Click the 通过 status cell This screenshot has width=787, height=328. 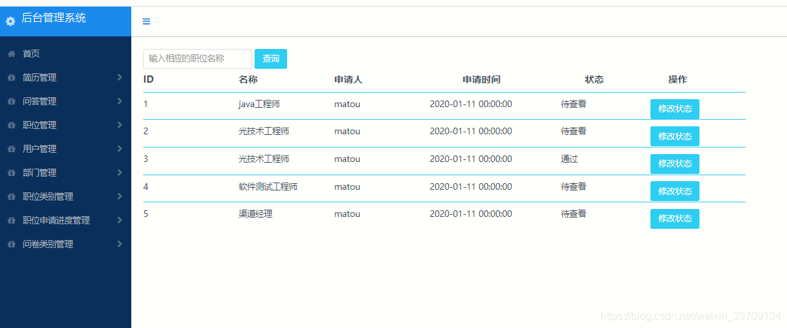coord(570,159)
